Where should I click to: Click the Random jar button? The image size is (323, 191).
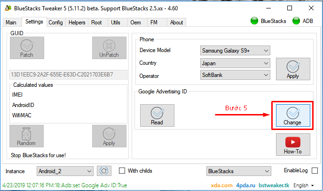pyautogui.click(x=27, y=136)
